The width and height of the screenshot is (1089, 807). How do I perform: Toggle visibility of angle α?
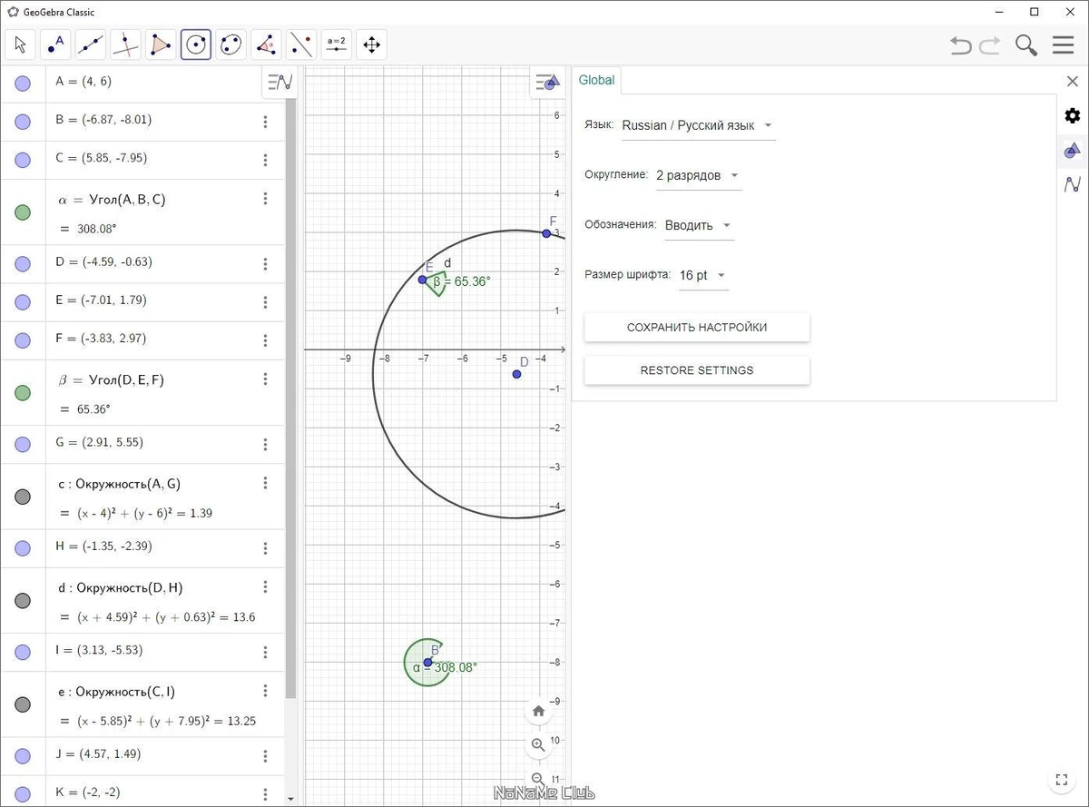pyautogui.click(x=23, y=212)
